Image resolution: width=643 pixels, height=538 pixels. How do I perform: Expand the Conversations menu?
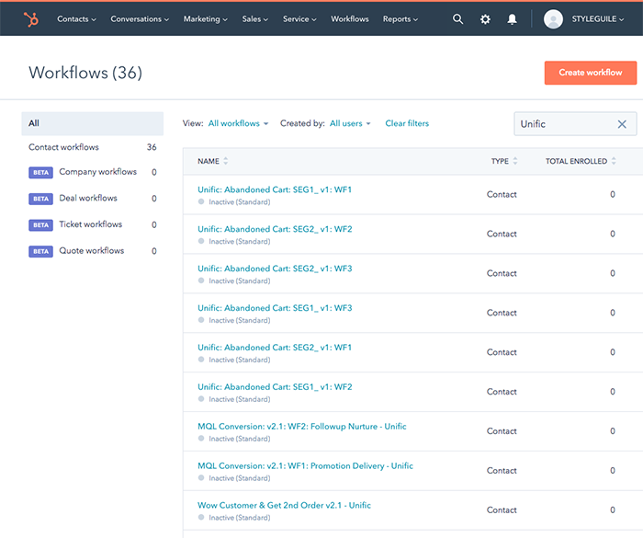[x=140, y=19]
